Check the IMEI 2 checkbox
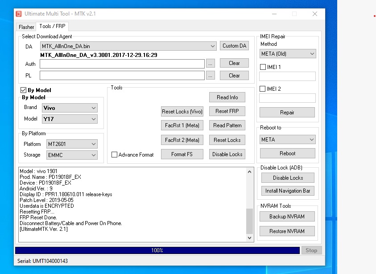 click(x=263, y=89)
